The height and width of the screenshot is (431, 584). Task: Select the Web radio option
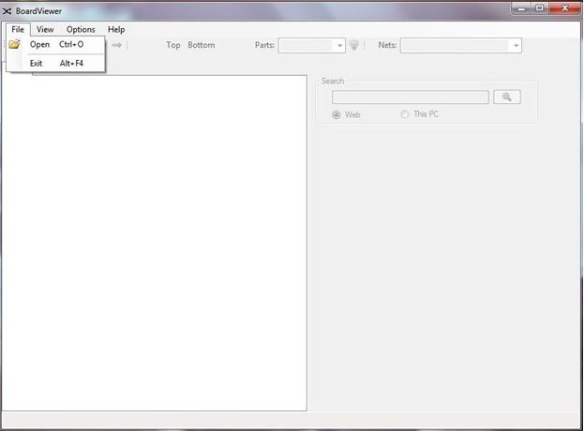(x=337, y=114)
